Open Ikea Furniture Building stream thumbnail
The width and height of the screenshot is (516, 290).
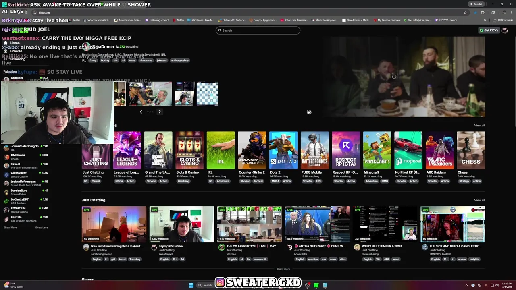tap(114, 224)
